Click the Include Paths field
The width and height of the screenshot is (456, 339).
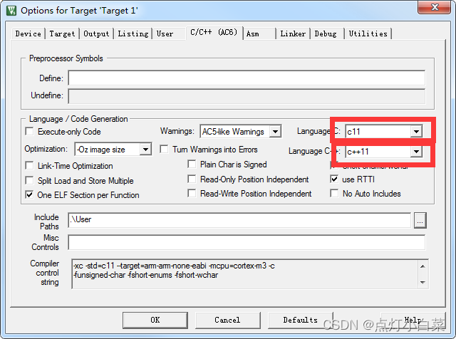tap(239, 220)
